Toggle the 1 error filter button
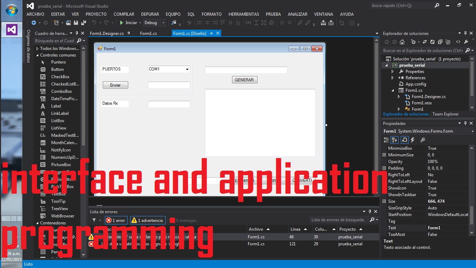Viewport: 476px width, 268px height. 116,220
